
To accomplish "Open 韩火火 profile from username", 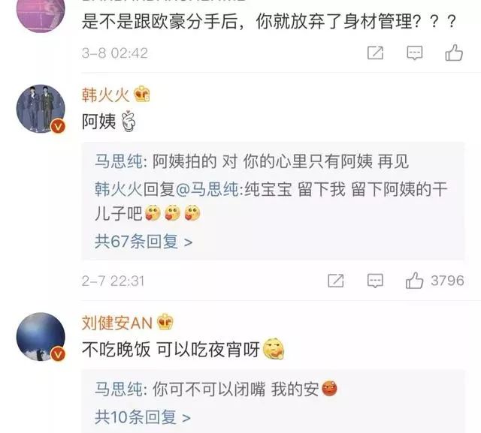I will tap(106, 95).
